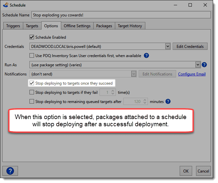Click the fail count stepper showing 1
218x183 pixels.
[108, 92]
